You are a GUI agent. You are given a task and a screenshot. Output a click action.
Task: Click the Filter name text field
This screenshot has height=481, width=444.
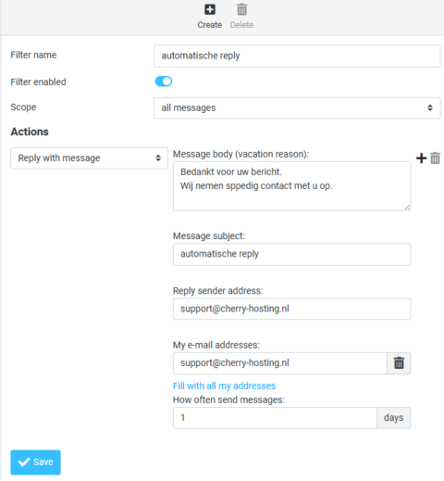pos(297,56)
